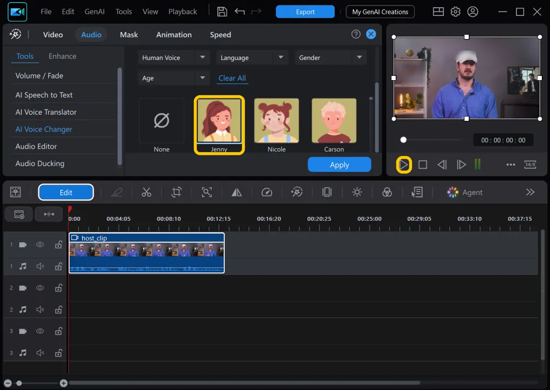
Task: Open the Color Adjustment sun icon
Action: pos(357,192)
